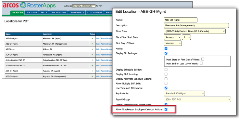Open the Time Zone dropdown

[195, 31]
